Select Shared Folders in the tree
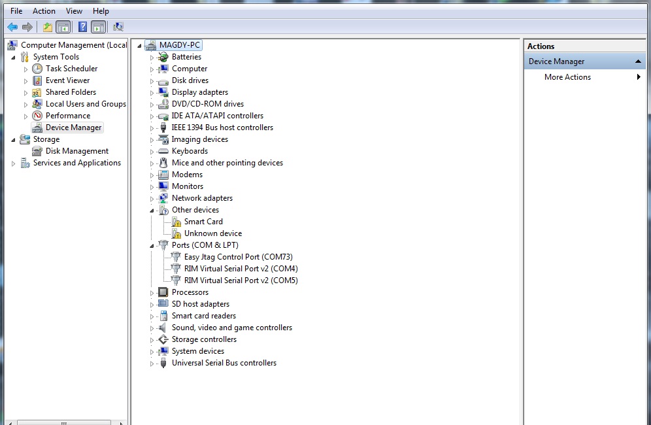The image size is (651, 425). click(71, 92)
